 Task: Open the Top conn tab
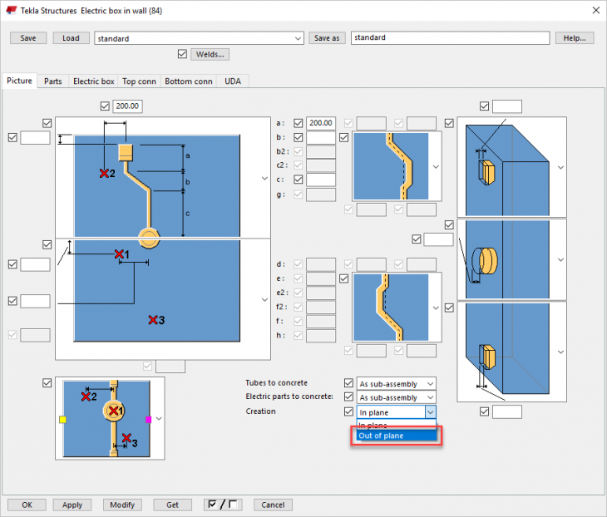pyautogui.click(x=139, y=81)
